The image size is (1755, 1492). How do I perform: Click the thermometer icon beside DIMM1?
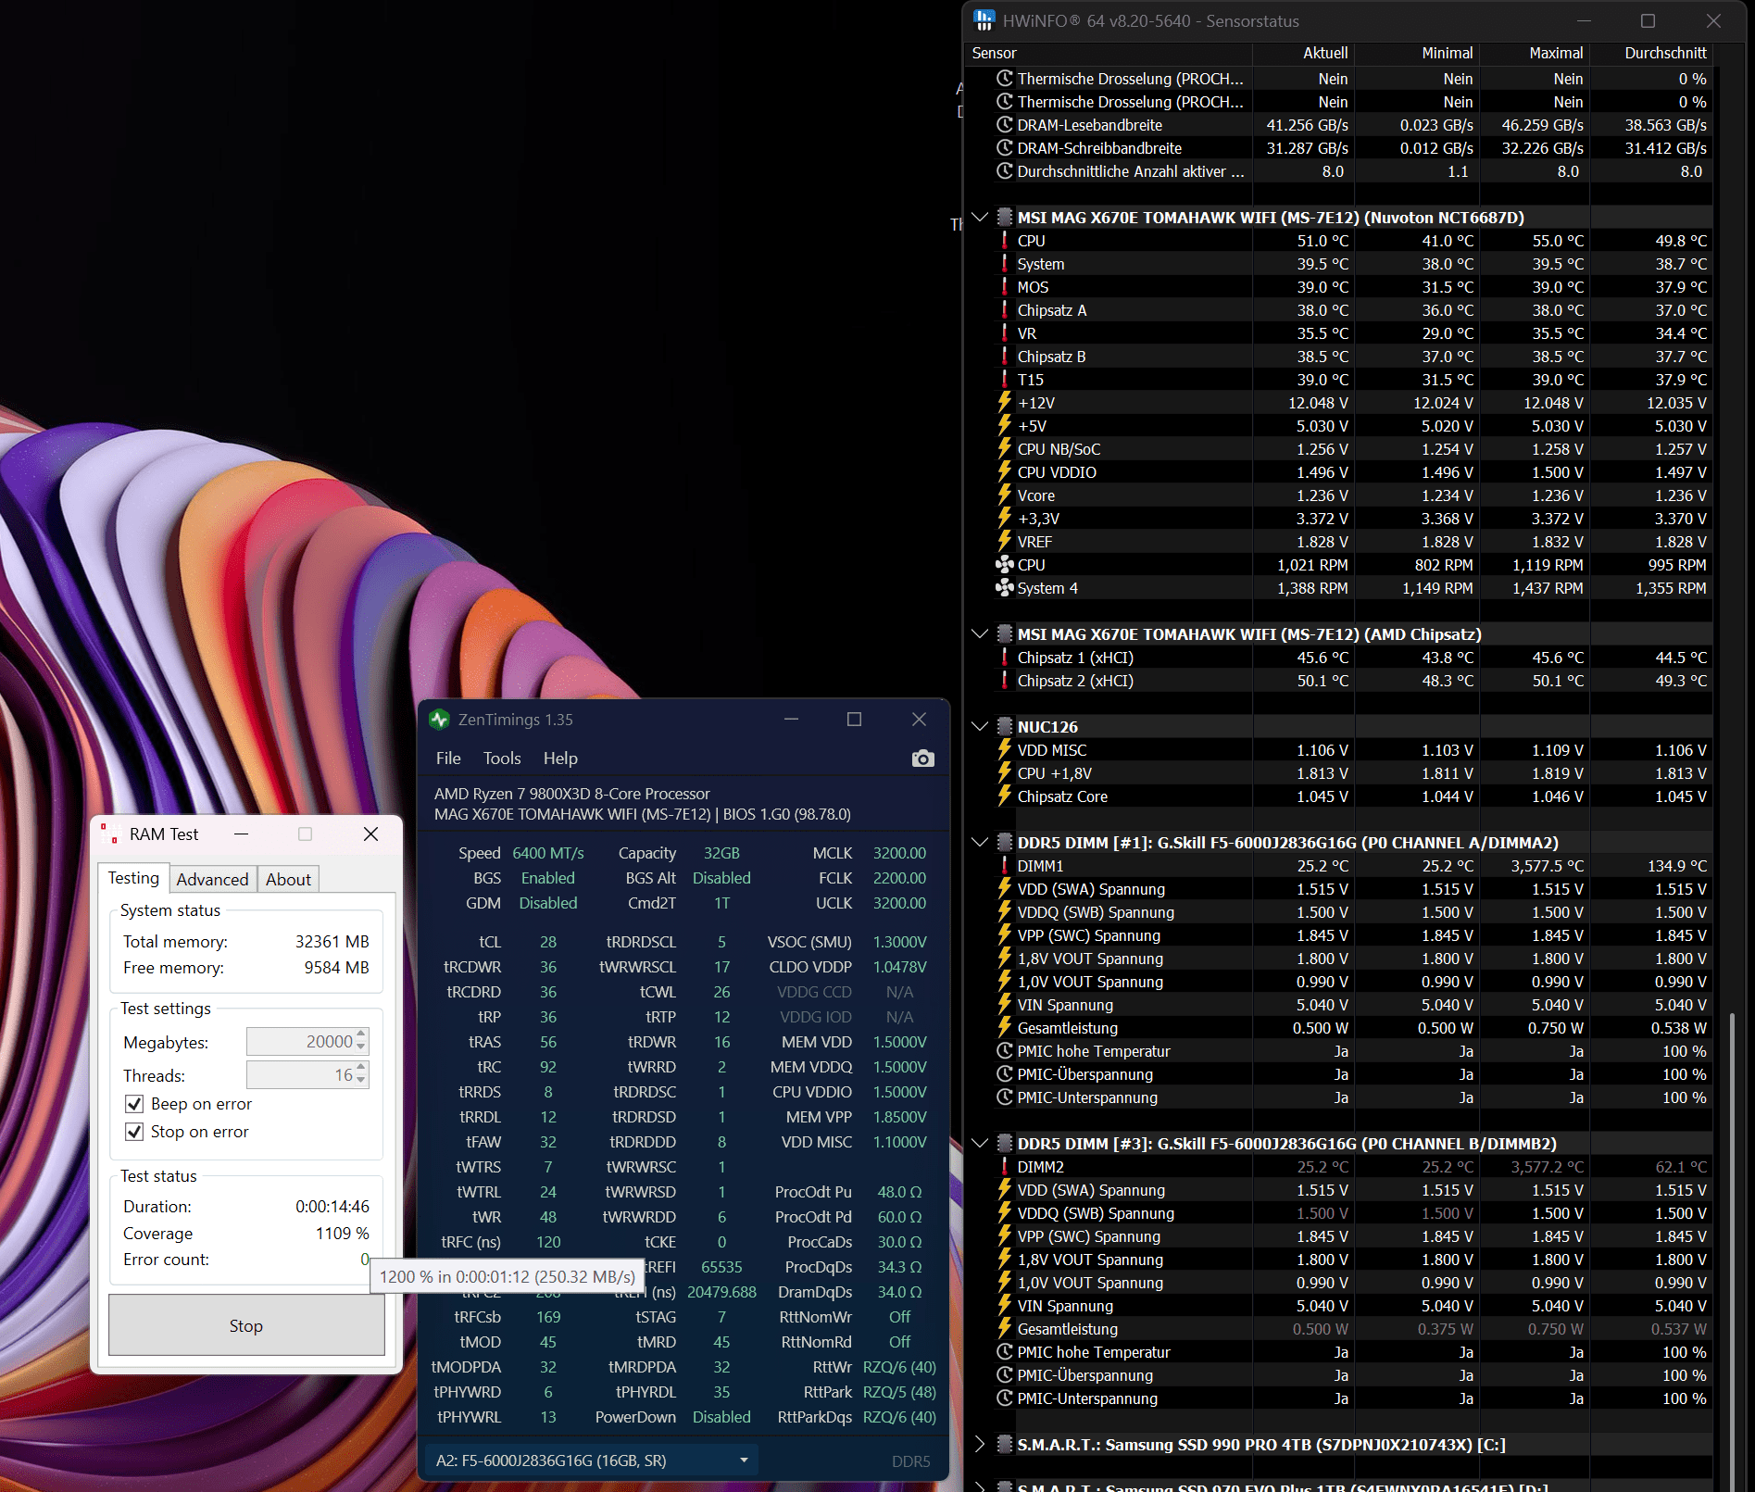click(1005, 866)
